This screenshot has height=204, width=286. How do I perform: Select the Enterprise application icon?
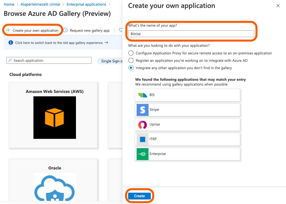click(142, 154)
